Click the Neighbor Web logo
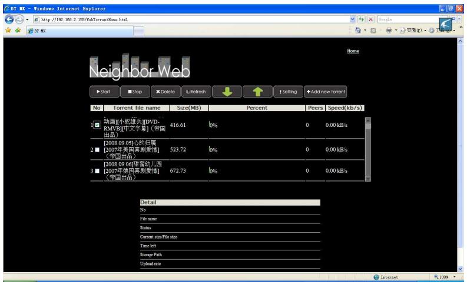The width and height of the screenshot is (467, 285). pos(140,67)
